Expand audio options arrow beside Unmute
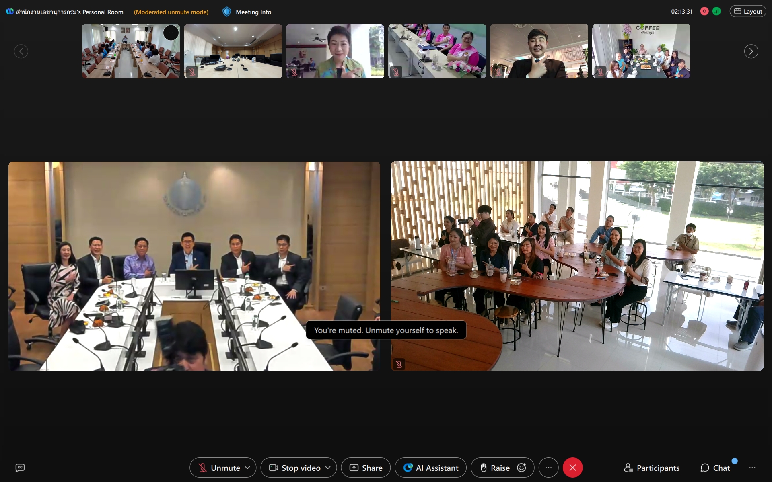The image size is (772, 482). click(247, 468)
